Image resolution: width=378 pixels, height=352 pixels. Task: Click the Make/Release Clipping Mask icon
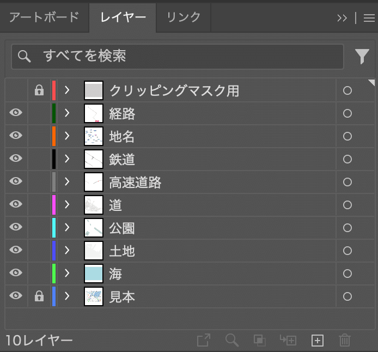click(x=260, y=341)
